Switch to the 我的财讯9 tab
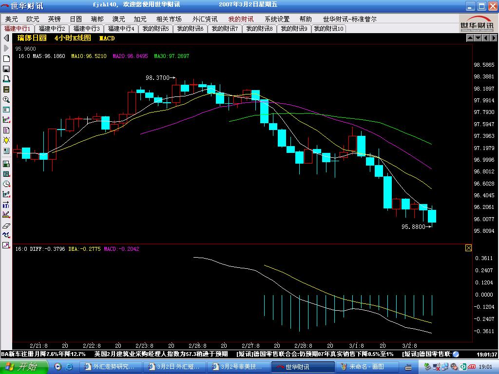This screenshot has width=499, height=374. tap(294, 29)
